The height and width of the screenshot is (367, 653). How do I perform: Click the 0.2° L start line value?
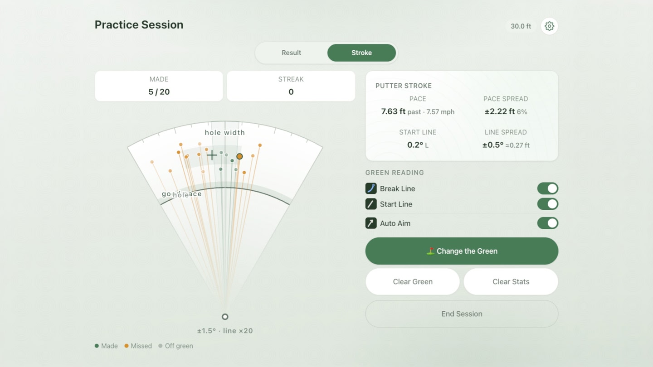click(418, 145)
